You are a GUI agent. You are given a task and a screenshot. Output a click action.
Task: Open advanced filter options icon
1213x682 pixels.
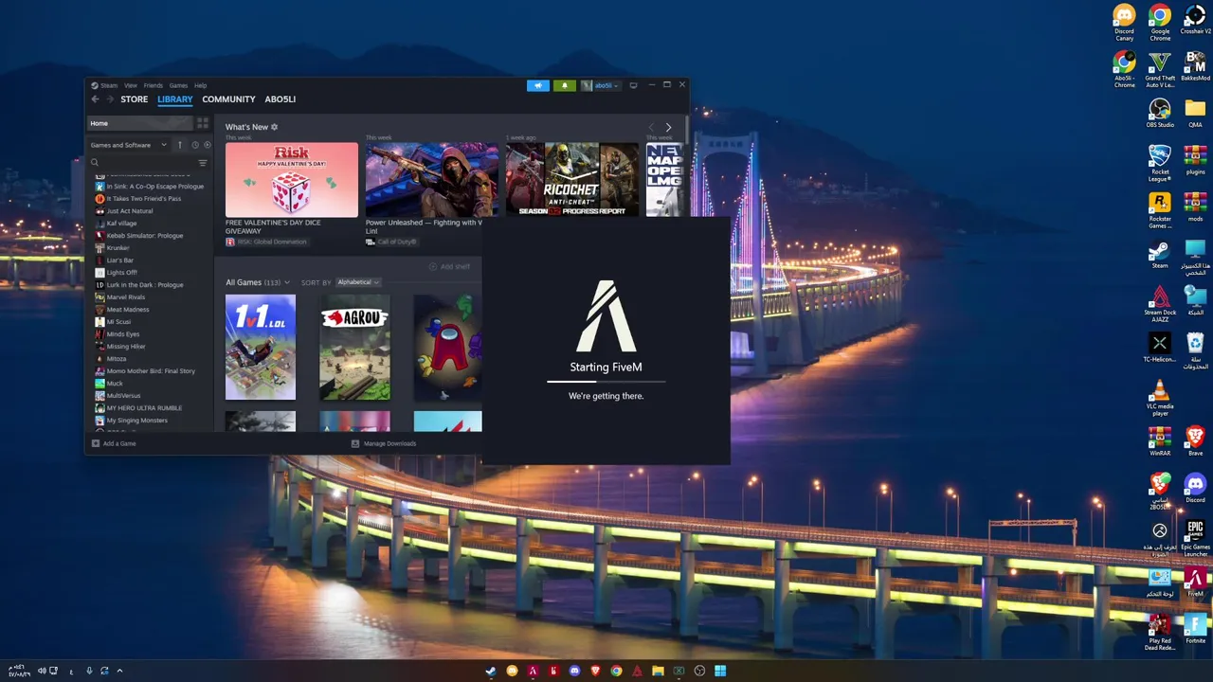203,163
